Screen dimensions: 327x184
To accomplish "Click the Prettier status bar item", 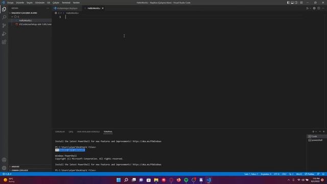I will pyautogui.click(x=310, y=174).
